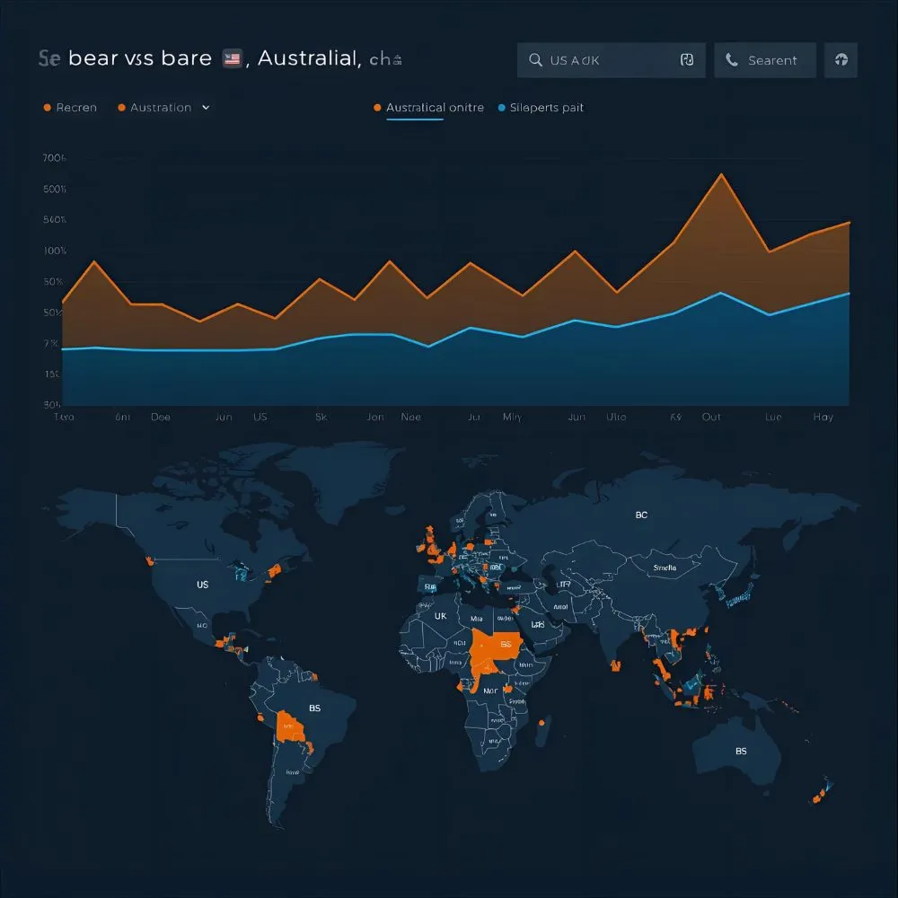Select the Australical onitre tab

click(x=435, y=108)
